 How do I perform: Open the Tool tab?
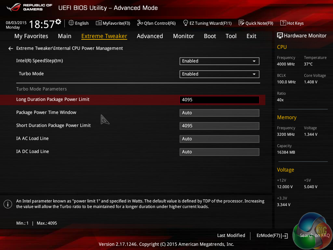tap(231, 36)
